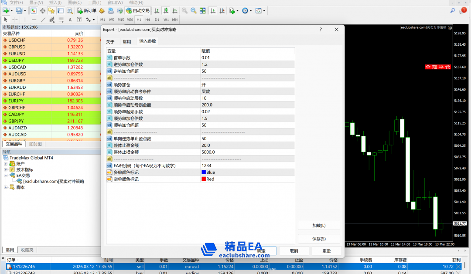The image size is (471, 274).
Task: Click the zoom out magnifier icon
Action: [193, 10]
